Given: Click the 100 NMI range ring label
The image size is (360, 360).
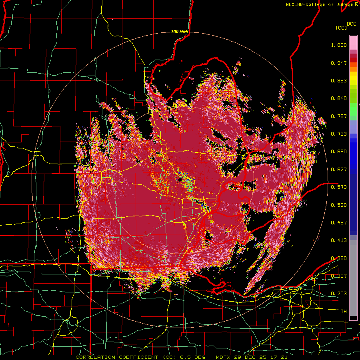Looking at the screenshot, I should click(x=180, y=32).
